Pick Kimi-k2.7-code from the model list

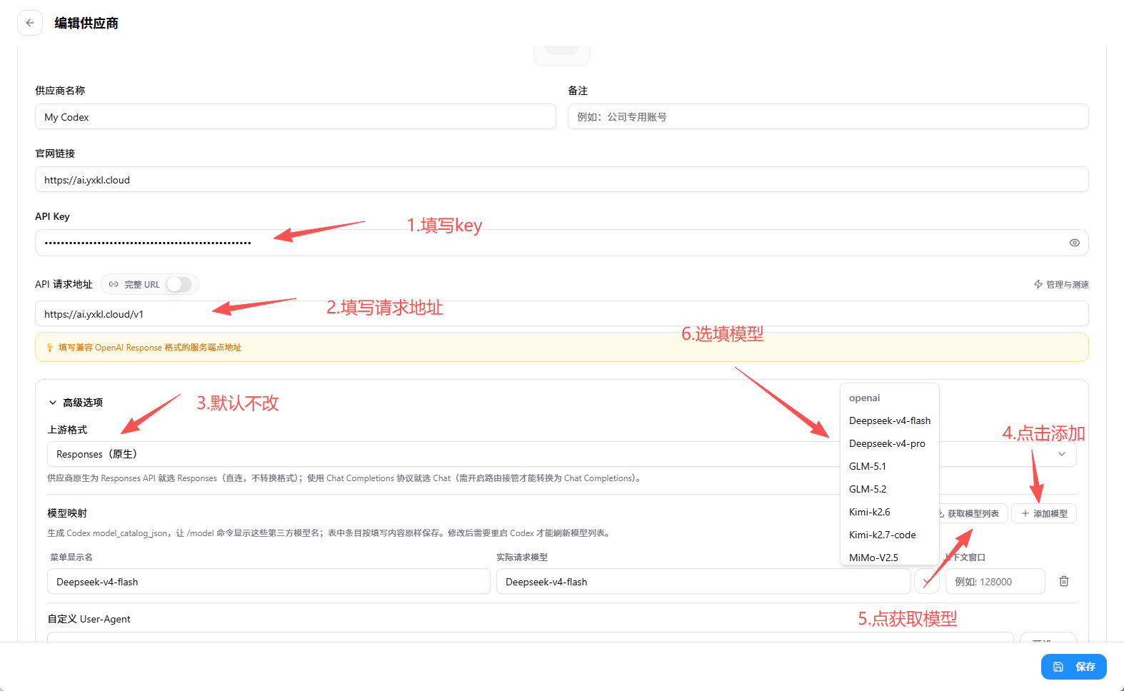[x=890, y=535]
